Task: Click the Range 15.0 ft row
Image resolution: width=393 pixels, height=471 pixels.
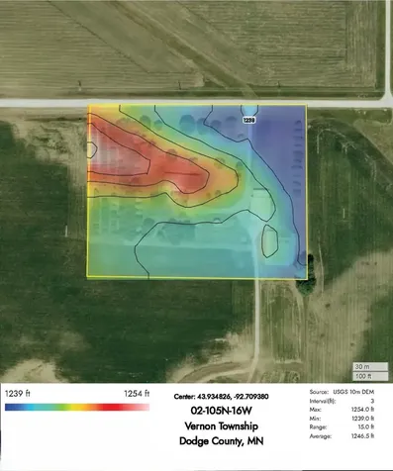Action: (x=342, y=427)
